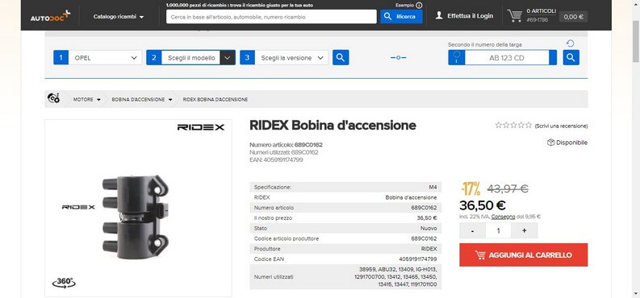Focus the license plate AB 123 CD field
This screenshot has width=640, height=298.
coord(507,58)
